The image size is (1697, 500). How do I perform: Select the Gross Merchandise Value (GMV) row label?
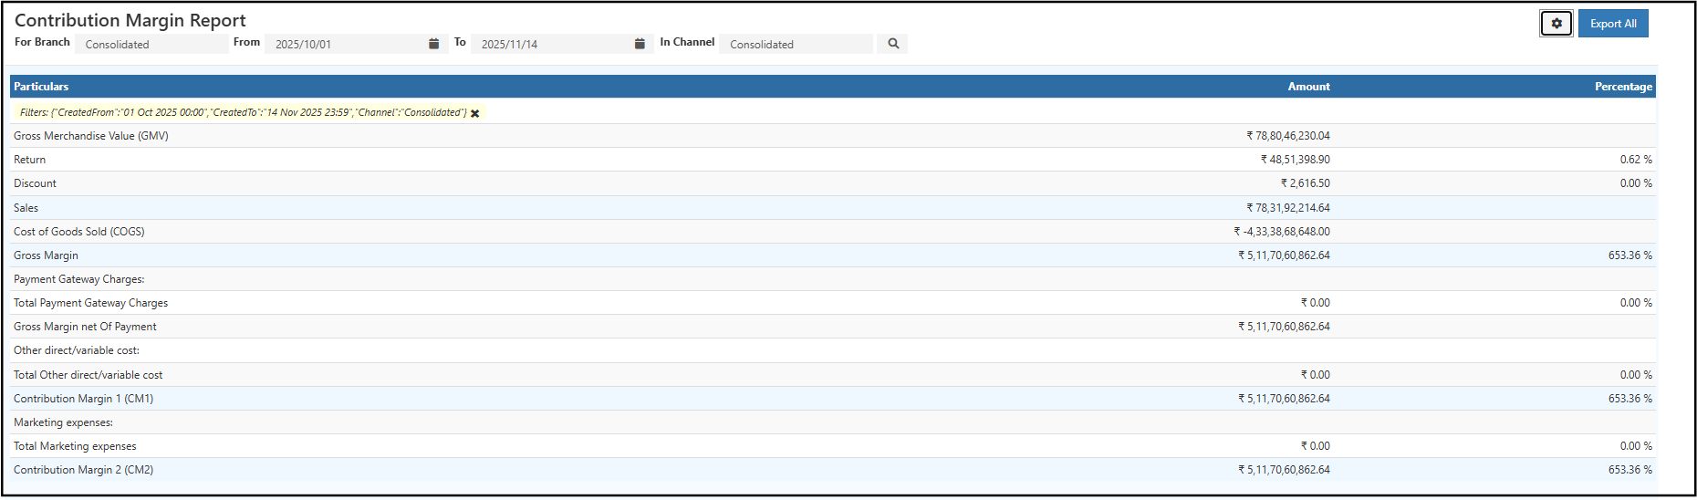click(x=91, y=136)
